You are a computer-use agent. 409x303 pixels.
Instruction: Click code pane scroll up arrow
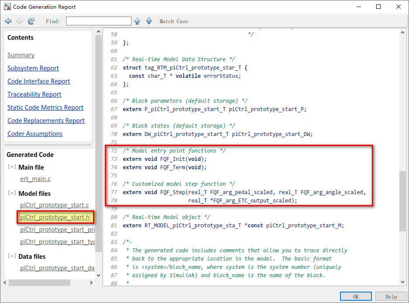pyautogui.click(x=403, y=33)
